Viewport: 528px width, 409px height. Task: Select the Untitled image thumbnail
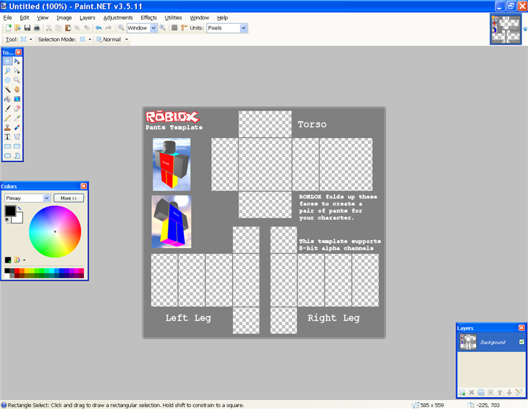(x=506, y=29)
